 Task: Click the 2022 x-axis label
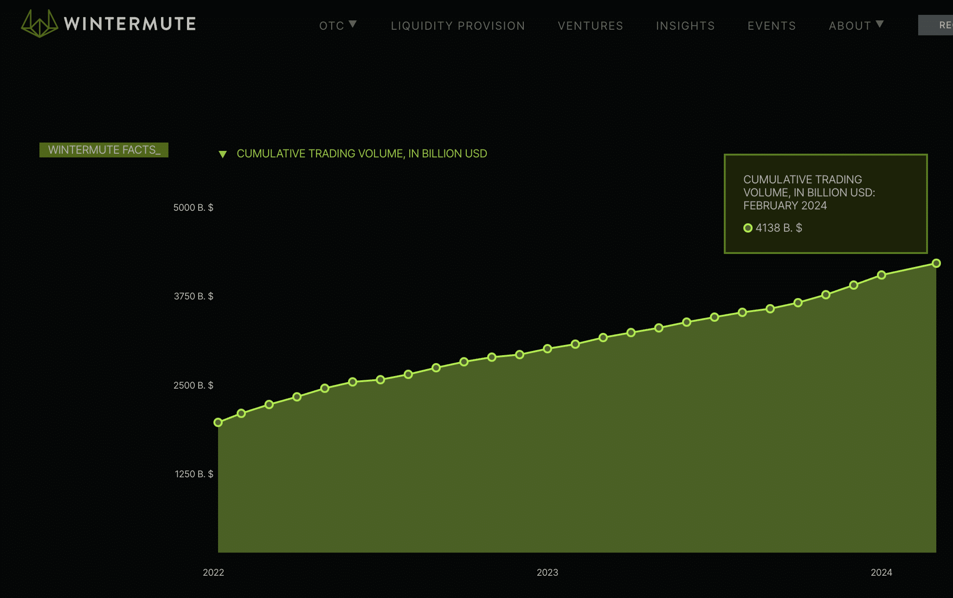(x=213, y=572)
